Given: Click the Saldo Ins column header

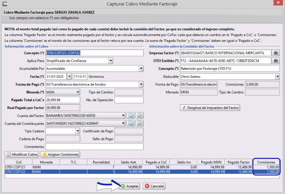Looking at the screenshot, I should tap(183, 162).
